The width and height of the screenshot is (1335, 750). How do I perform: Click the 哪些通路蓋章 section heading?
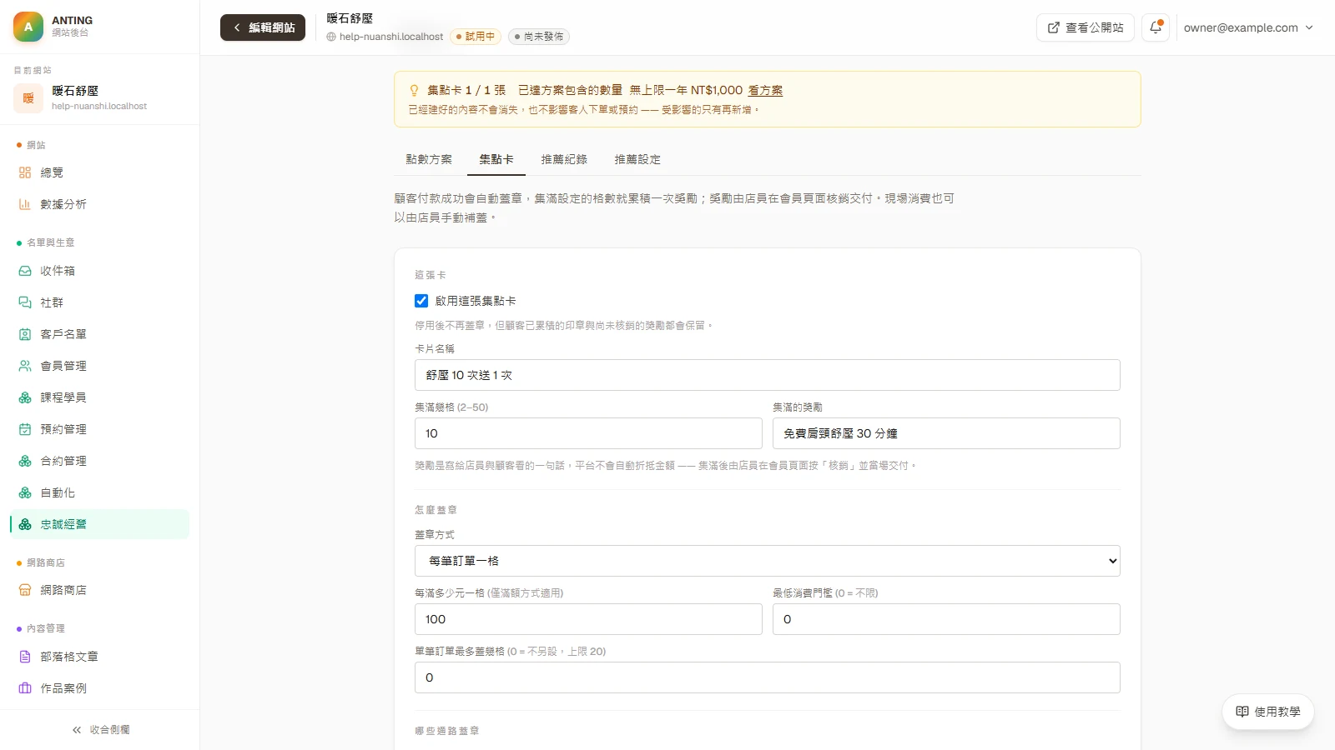447,731
